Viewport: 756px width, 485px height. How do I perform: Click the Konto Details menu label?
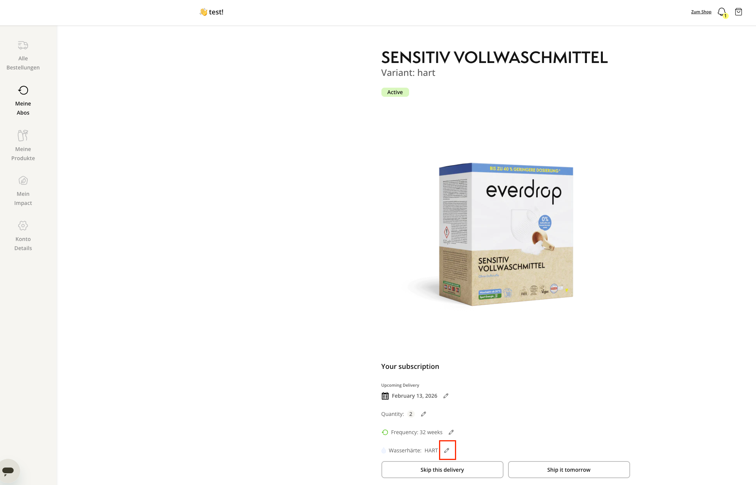tap(23, 244)
